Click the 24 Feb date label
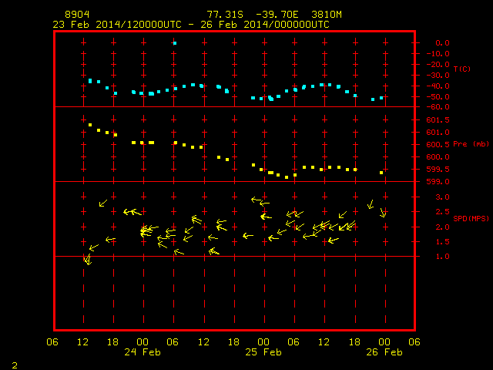 click(143, 352)
